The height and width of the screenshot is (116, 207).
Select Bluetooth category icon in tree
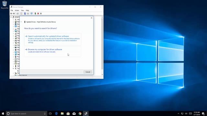pos(16,24)
